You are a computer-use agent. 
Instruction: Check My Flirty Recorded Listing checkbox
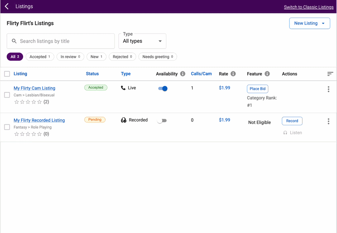tap(7, 127)
